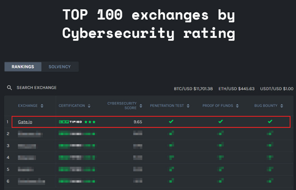
Task: Select the blurred rank 2 exchange name
Action: tap(30, 134)
